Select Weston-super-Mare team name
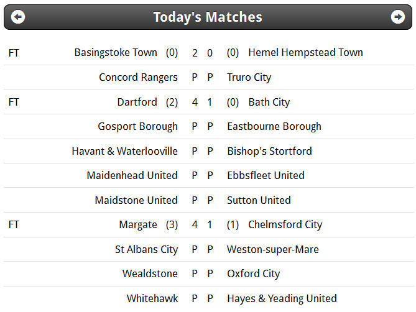416x312 pixels. [273, 249]
